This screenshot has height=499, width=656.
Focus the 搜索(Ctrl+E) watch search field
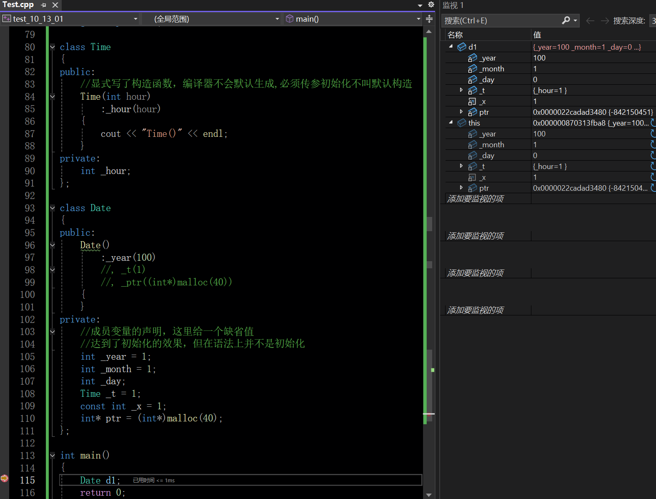click(x=501, y=20)
